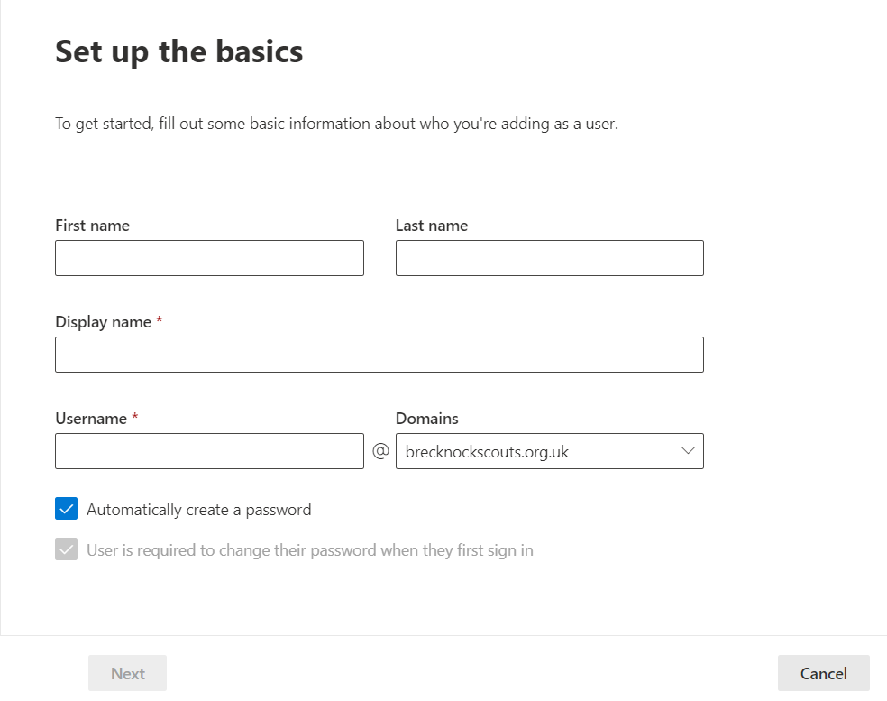Click the Username label text
The image size is (887, 701).
point(90,419)
